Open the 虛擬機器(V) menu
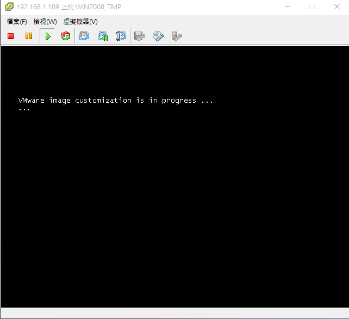349x319 pixels. pyautogui.click(x=80, y=22)
